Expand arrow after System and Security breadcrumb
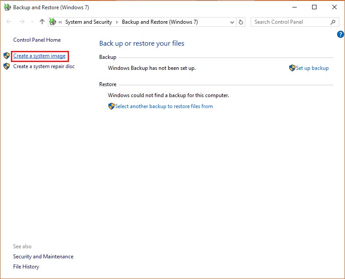This screenshot has width=345, height=279. (117, 22)
